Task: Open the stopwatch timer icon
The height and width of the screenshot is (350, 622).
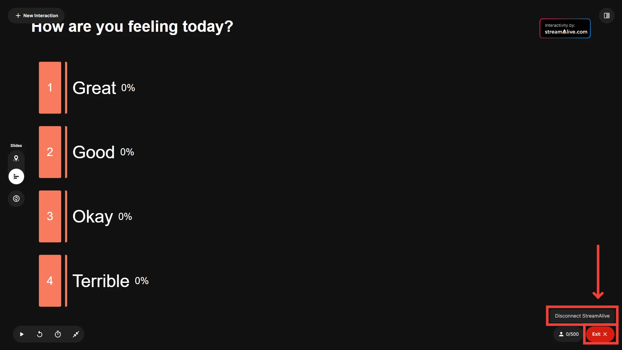Action: 58,334
